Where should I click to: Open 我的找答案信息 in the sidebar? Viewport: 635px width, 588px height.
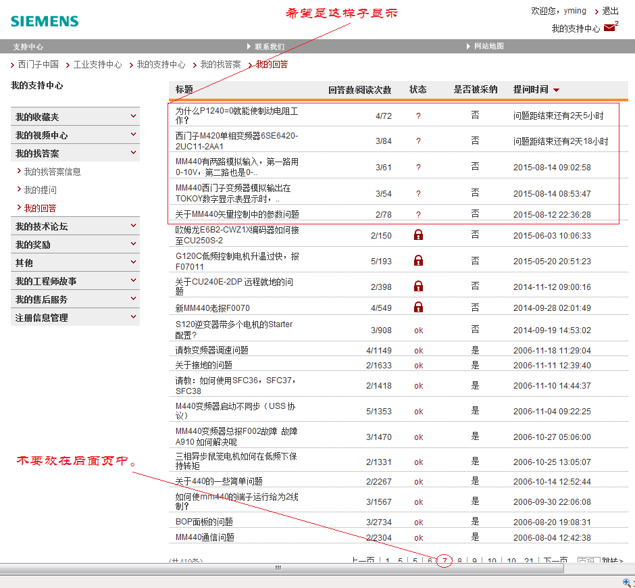pyautogui.click(x=52, y=172)
